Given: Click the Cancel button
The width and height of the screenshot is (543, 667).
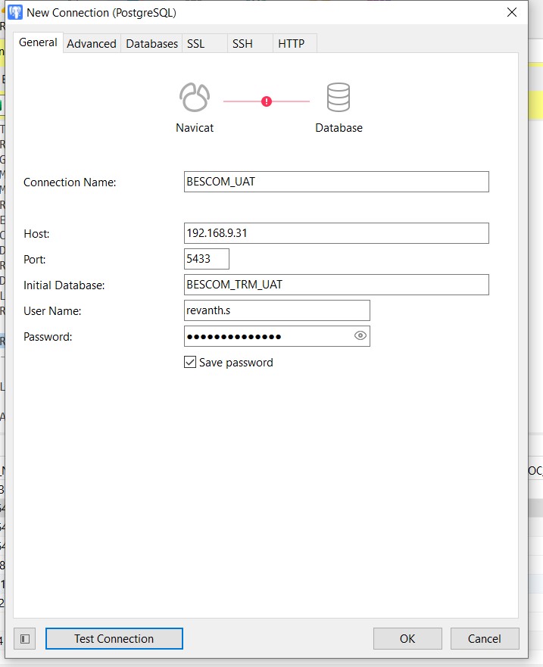Looking at the screenshot, I should coord(484,638).
